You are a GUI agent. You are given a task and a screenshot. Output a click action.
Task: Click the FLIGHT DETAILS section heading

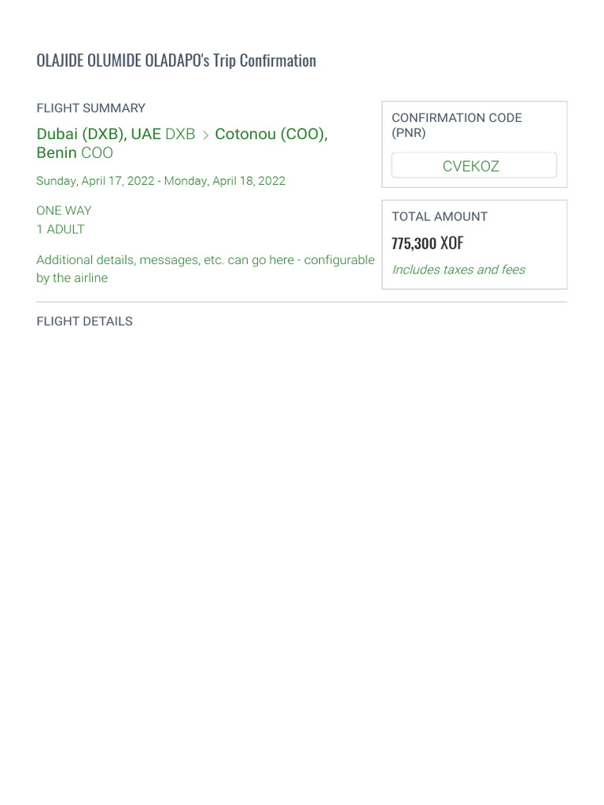tap(84, 321)
